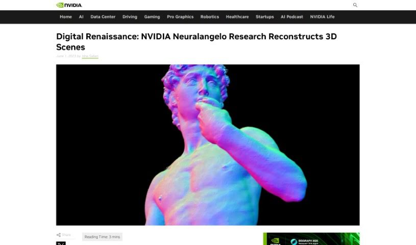Open the Gaming navigation item
The image size is (416, 245).
(152, 17)
